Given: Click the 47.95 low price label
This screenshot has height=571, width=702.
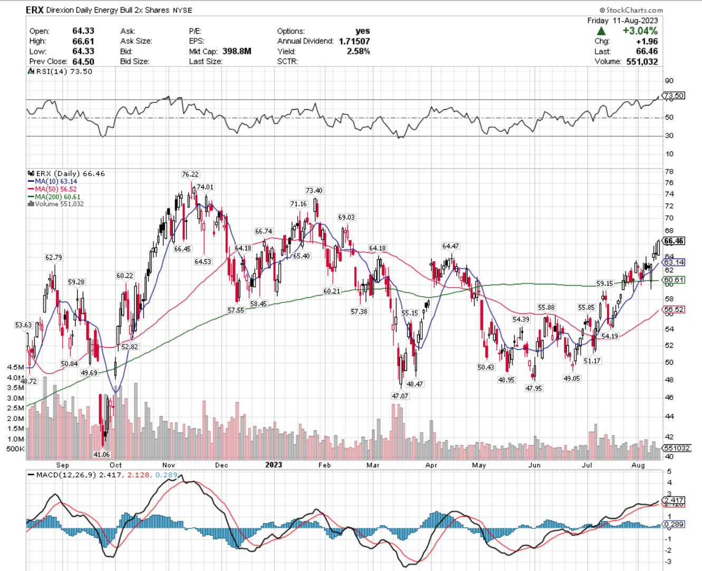Looking at the screenshot, I should [x=534, y=388].
